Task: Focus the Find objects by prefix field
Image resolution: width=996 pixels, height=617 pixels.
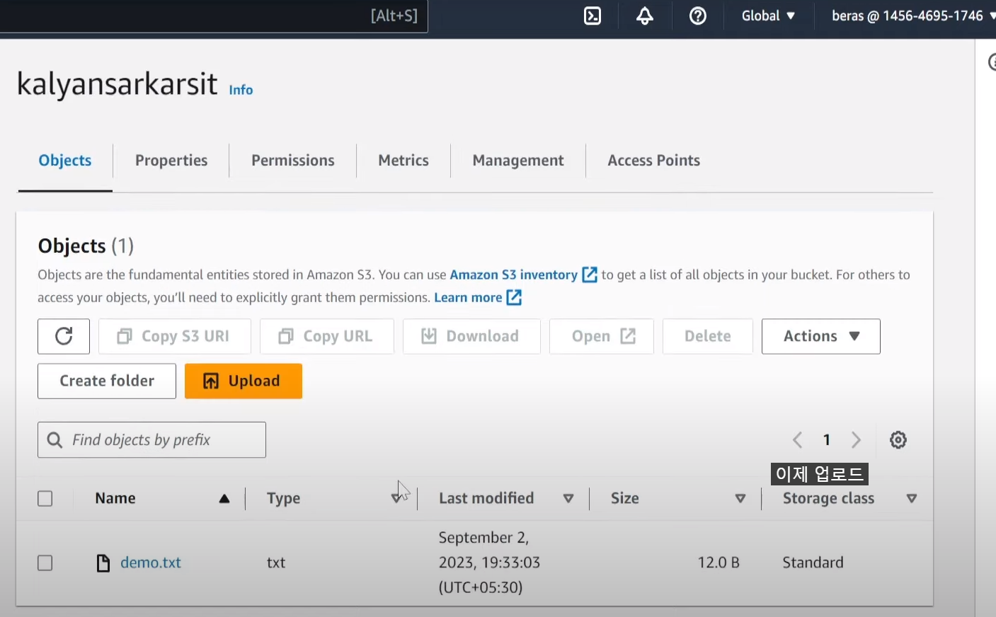Action: click(x=151, y=440)
